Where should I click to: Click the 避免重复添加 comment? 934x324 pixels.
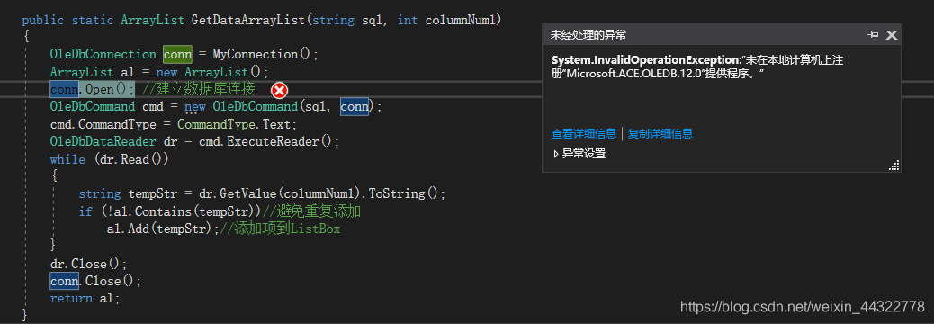point(312,211)
